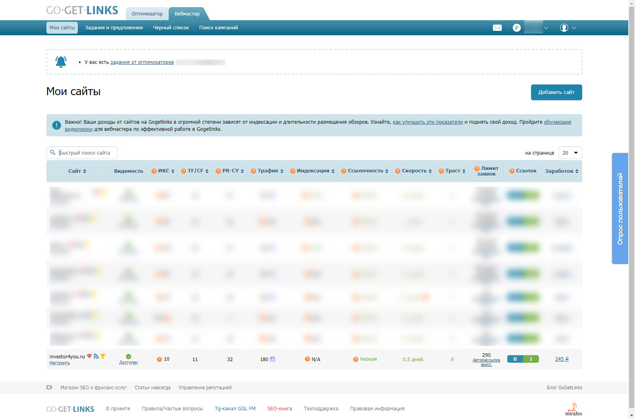
Task: Click Настроить under investor4you.ru
Action: (60, 363)
